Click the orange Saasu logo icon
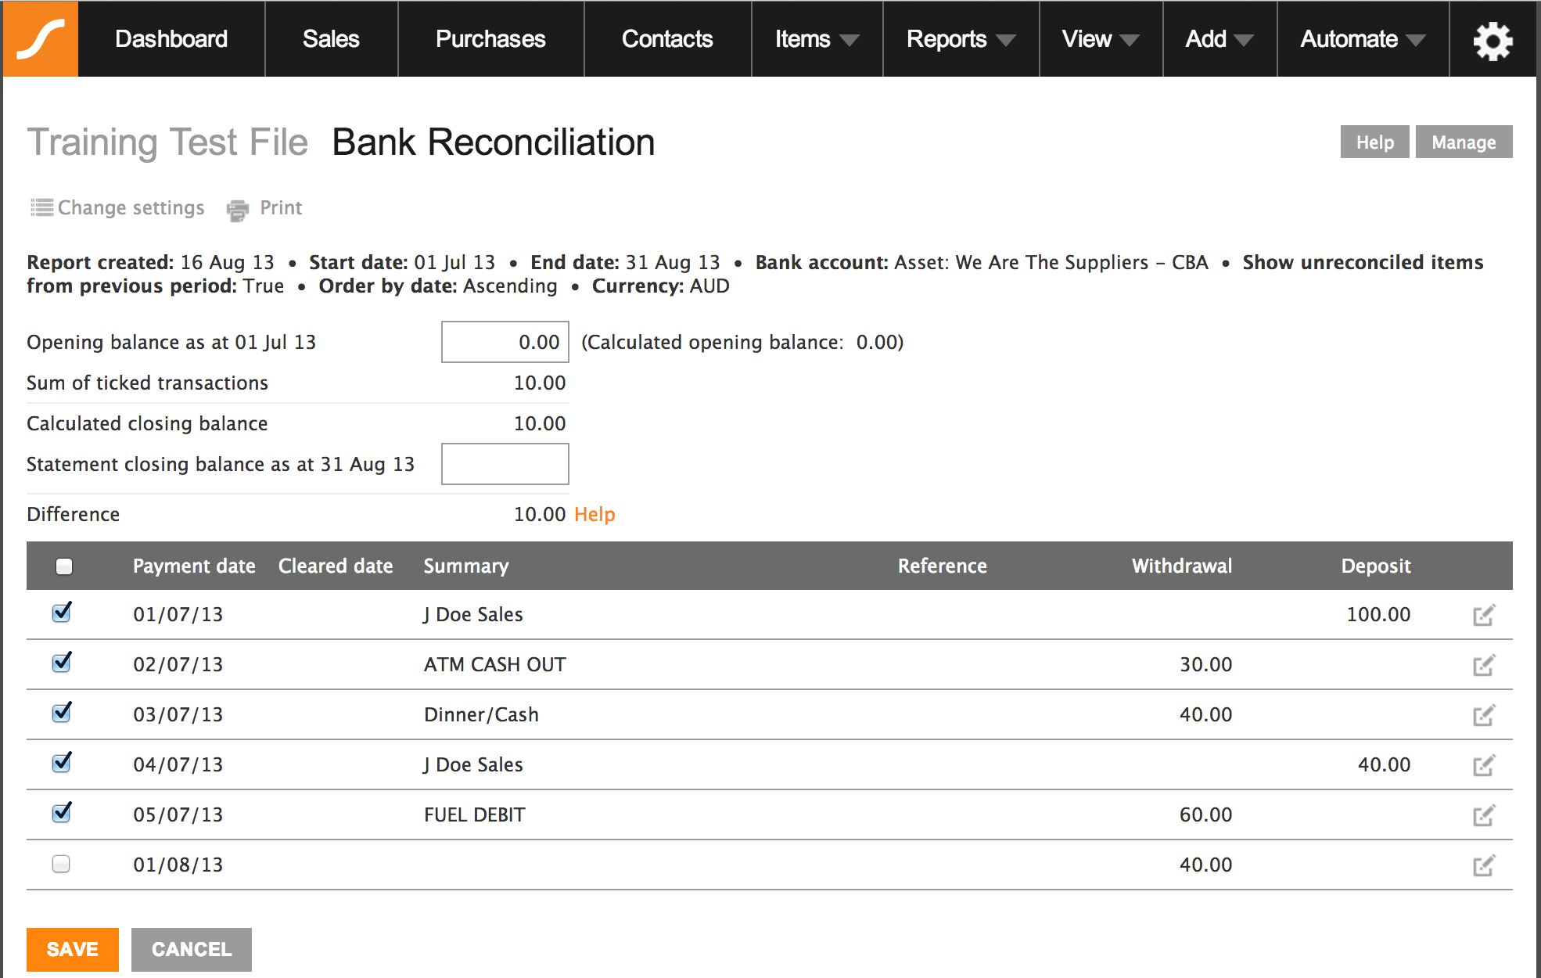 click(41, 39)
